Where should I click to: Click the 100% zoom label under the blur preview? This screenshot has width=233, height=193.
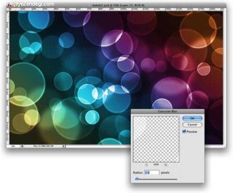tap(156, 165)
